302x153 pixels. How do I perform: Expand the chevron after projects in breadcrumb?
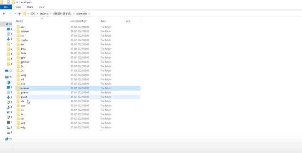point(51,14)
